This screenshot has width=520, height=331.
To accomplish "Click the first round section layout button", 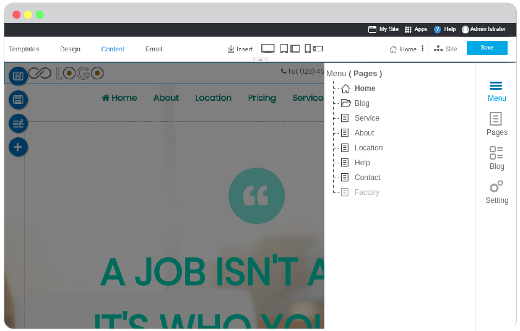I will pyautogui.click(x=18, y=76).
